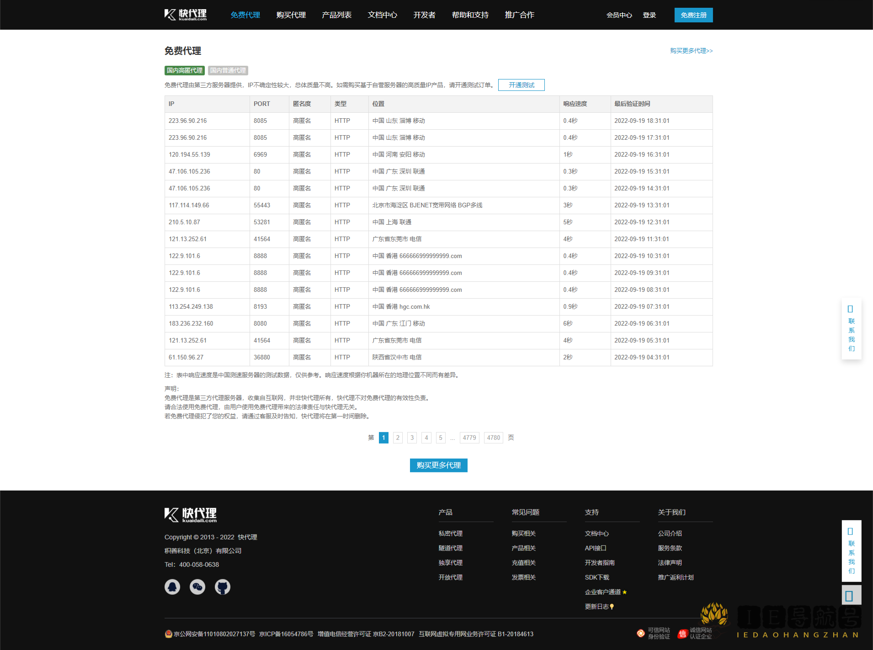Select the 国内高匿代理 tab
Image resolution: width=873 pixels, height=650 pixels.
[184, 70]
